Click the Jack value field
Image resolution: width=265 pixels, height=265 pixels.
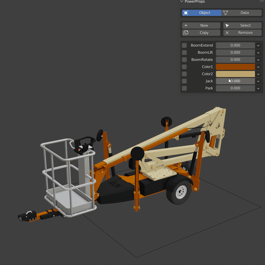(x=235, y=81)
